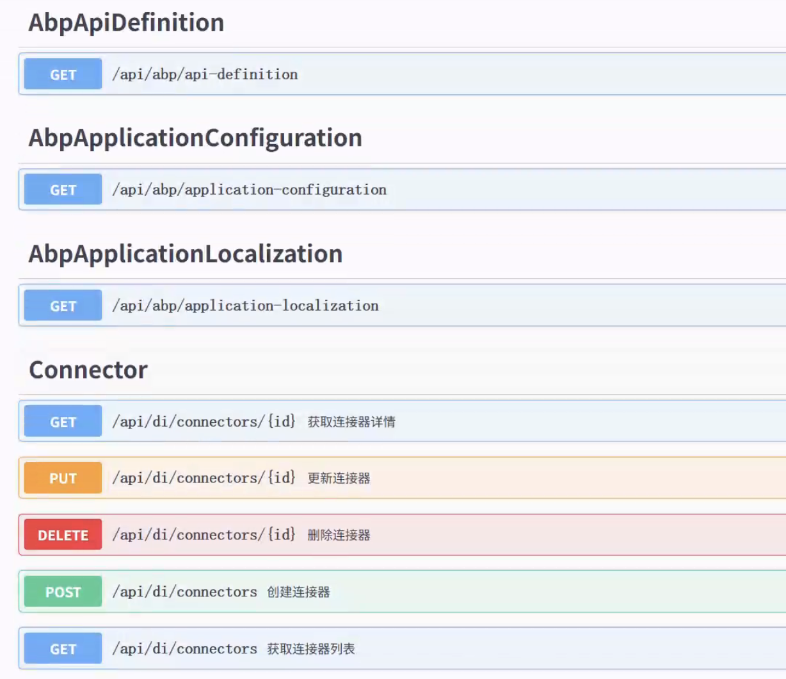Image resolution: width=786 pixels, height=679 pixels.
Task: Collapse the AbpApiDefinition section heading
Action: tap(126, 23)
